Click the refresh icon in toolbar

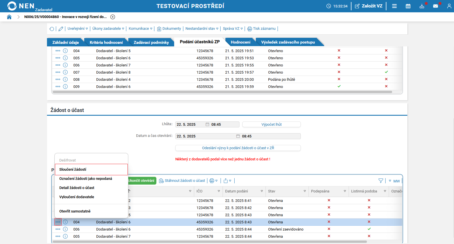click(x=52, y=29)
